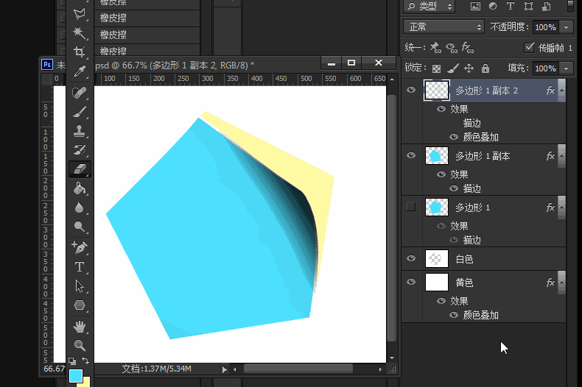Click the 66.67 zoom level field
582x387 pixels.
pyautogui.click(x=54, y=369)
